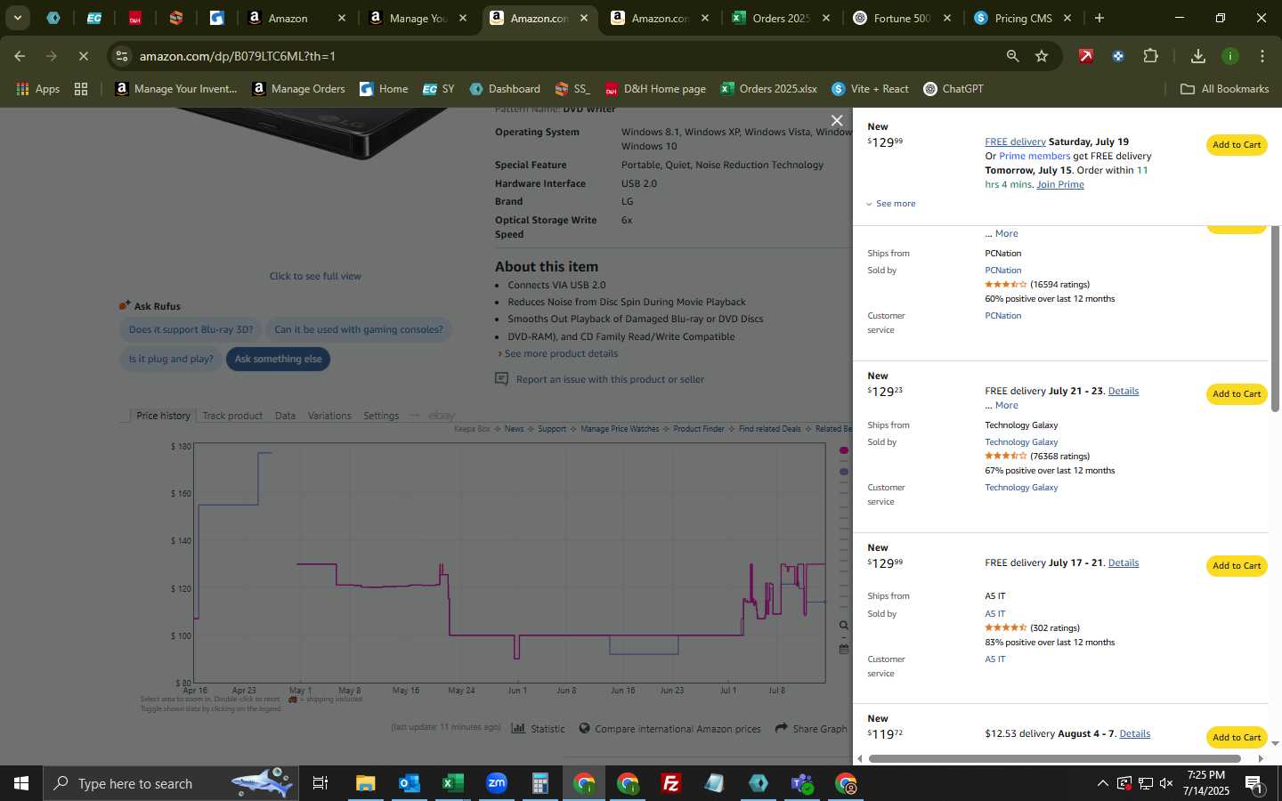Open Details for July 17 - 21 delivery
This screenshot has height=801, width=1282.
pyautogui.click(x=1123, y=562)
